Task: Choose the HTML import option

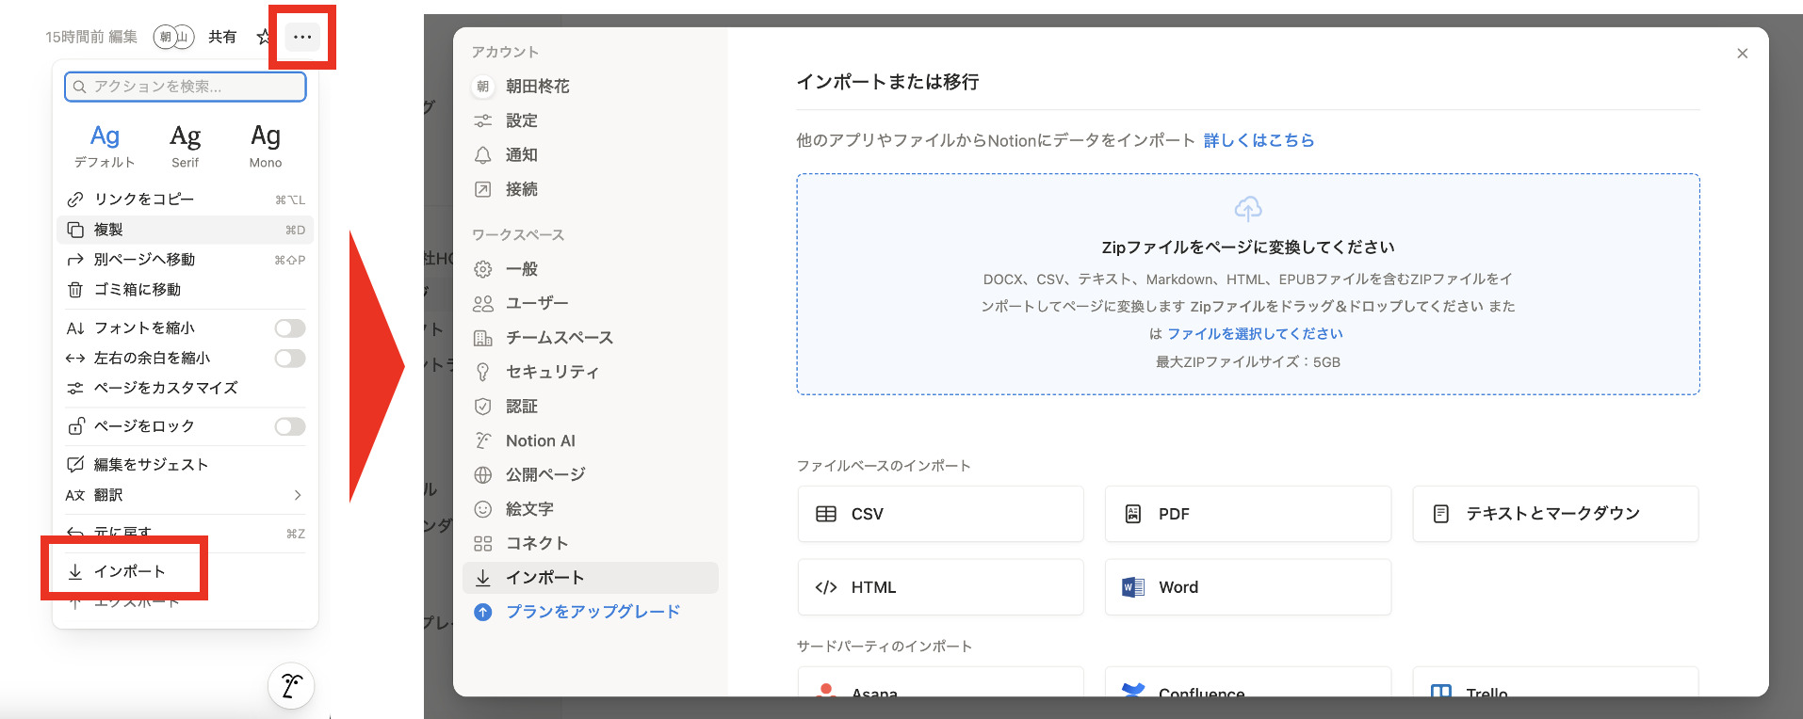Action: [x=940, y=587]
